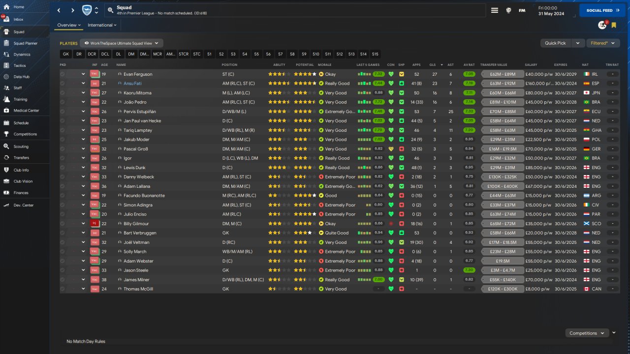Screen dimensions: 630x354
Task: Toggle João Pedro's pick checkbox
Action: (63, 102)
